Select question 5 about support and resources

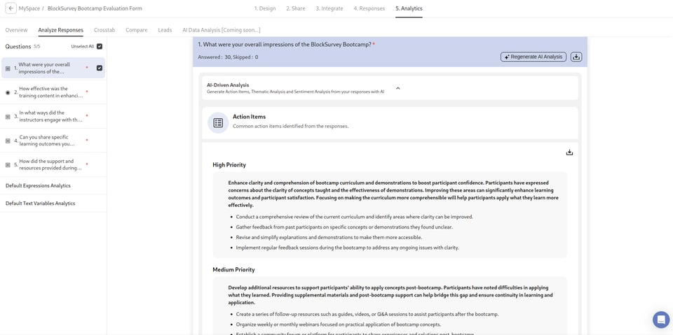point(53,164)
